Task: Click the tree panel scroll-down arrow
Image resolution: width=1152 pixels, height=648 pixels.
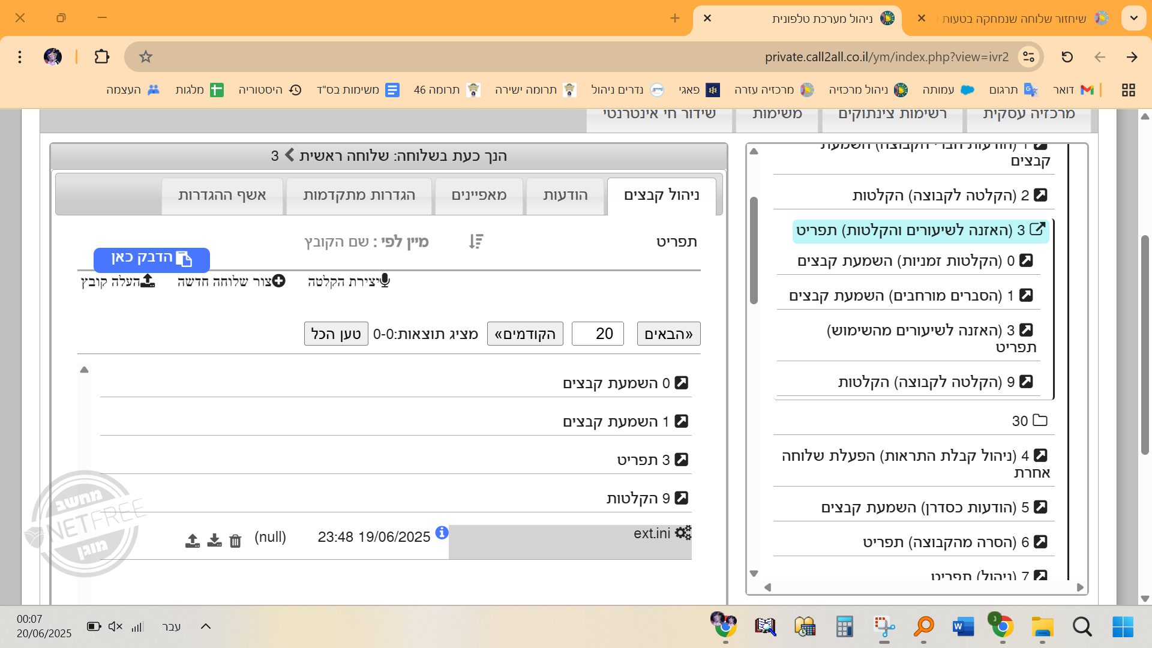Action: point(754,574)
